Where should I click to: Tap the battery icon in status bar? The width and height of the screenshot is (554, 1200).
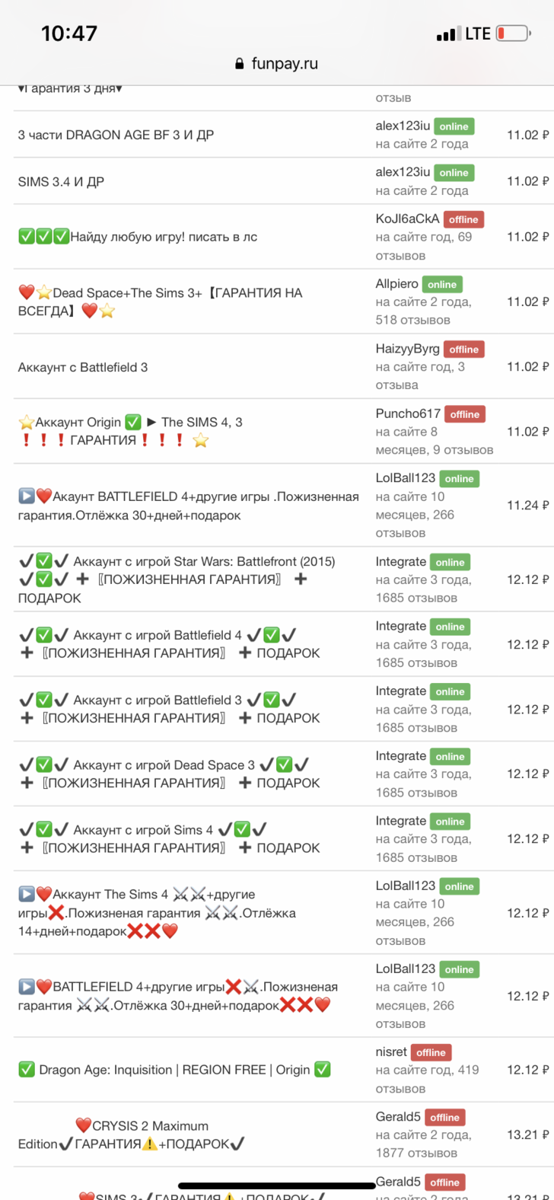click(x=512, y=34)
